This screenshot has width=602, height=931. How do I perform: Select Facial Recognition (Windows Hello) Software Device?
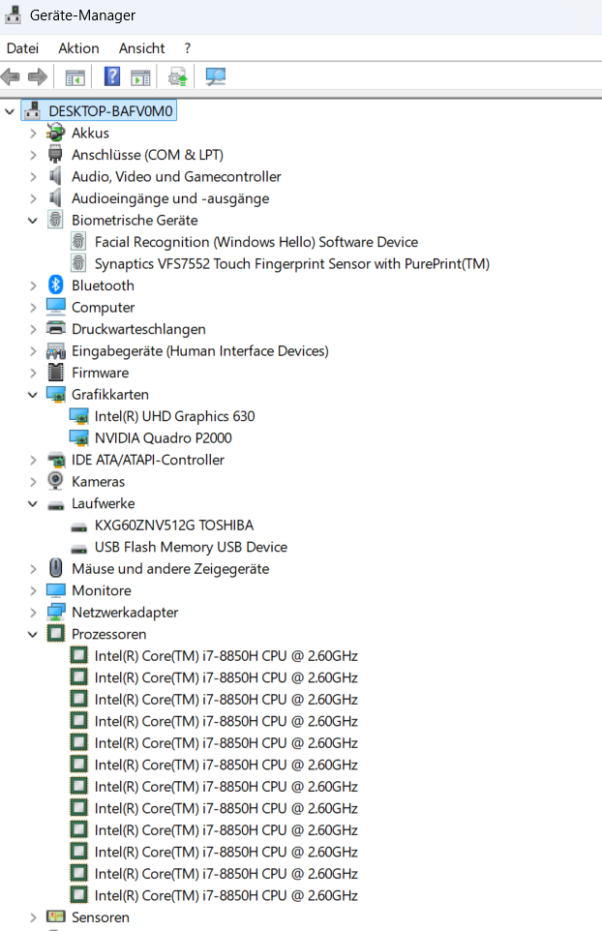[x=256, y=242]
